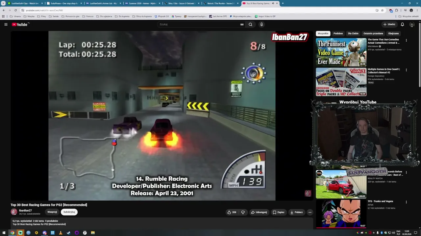The image size is (421, 236).
Task: Open the Collector's Manual #2 video thumbnail
Action: point(341,82)
